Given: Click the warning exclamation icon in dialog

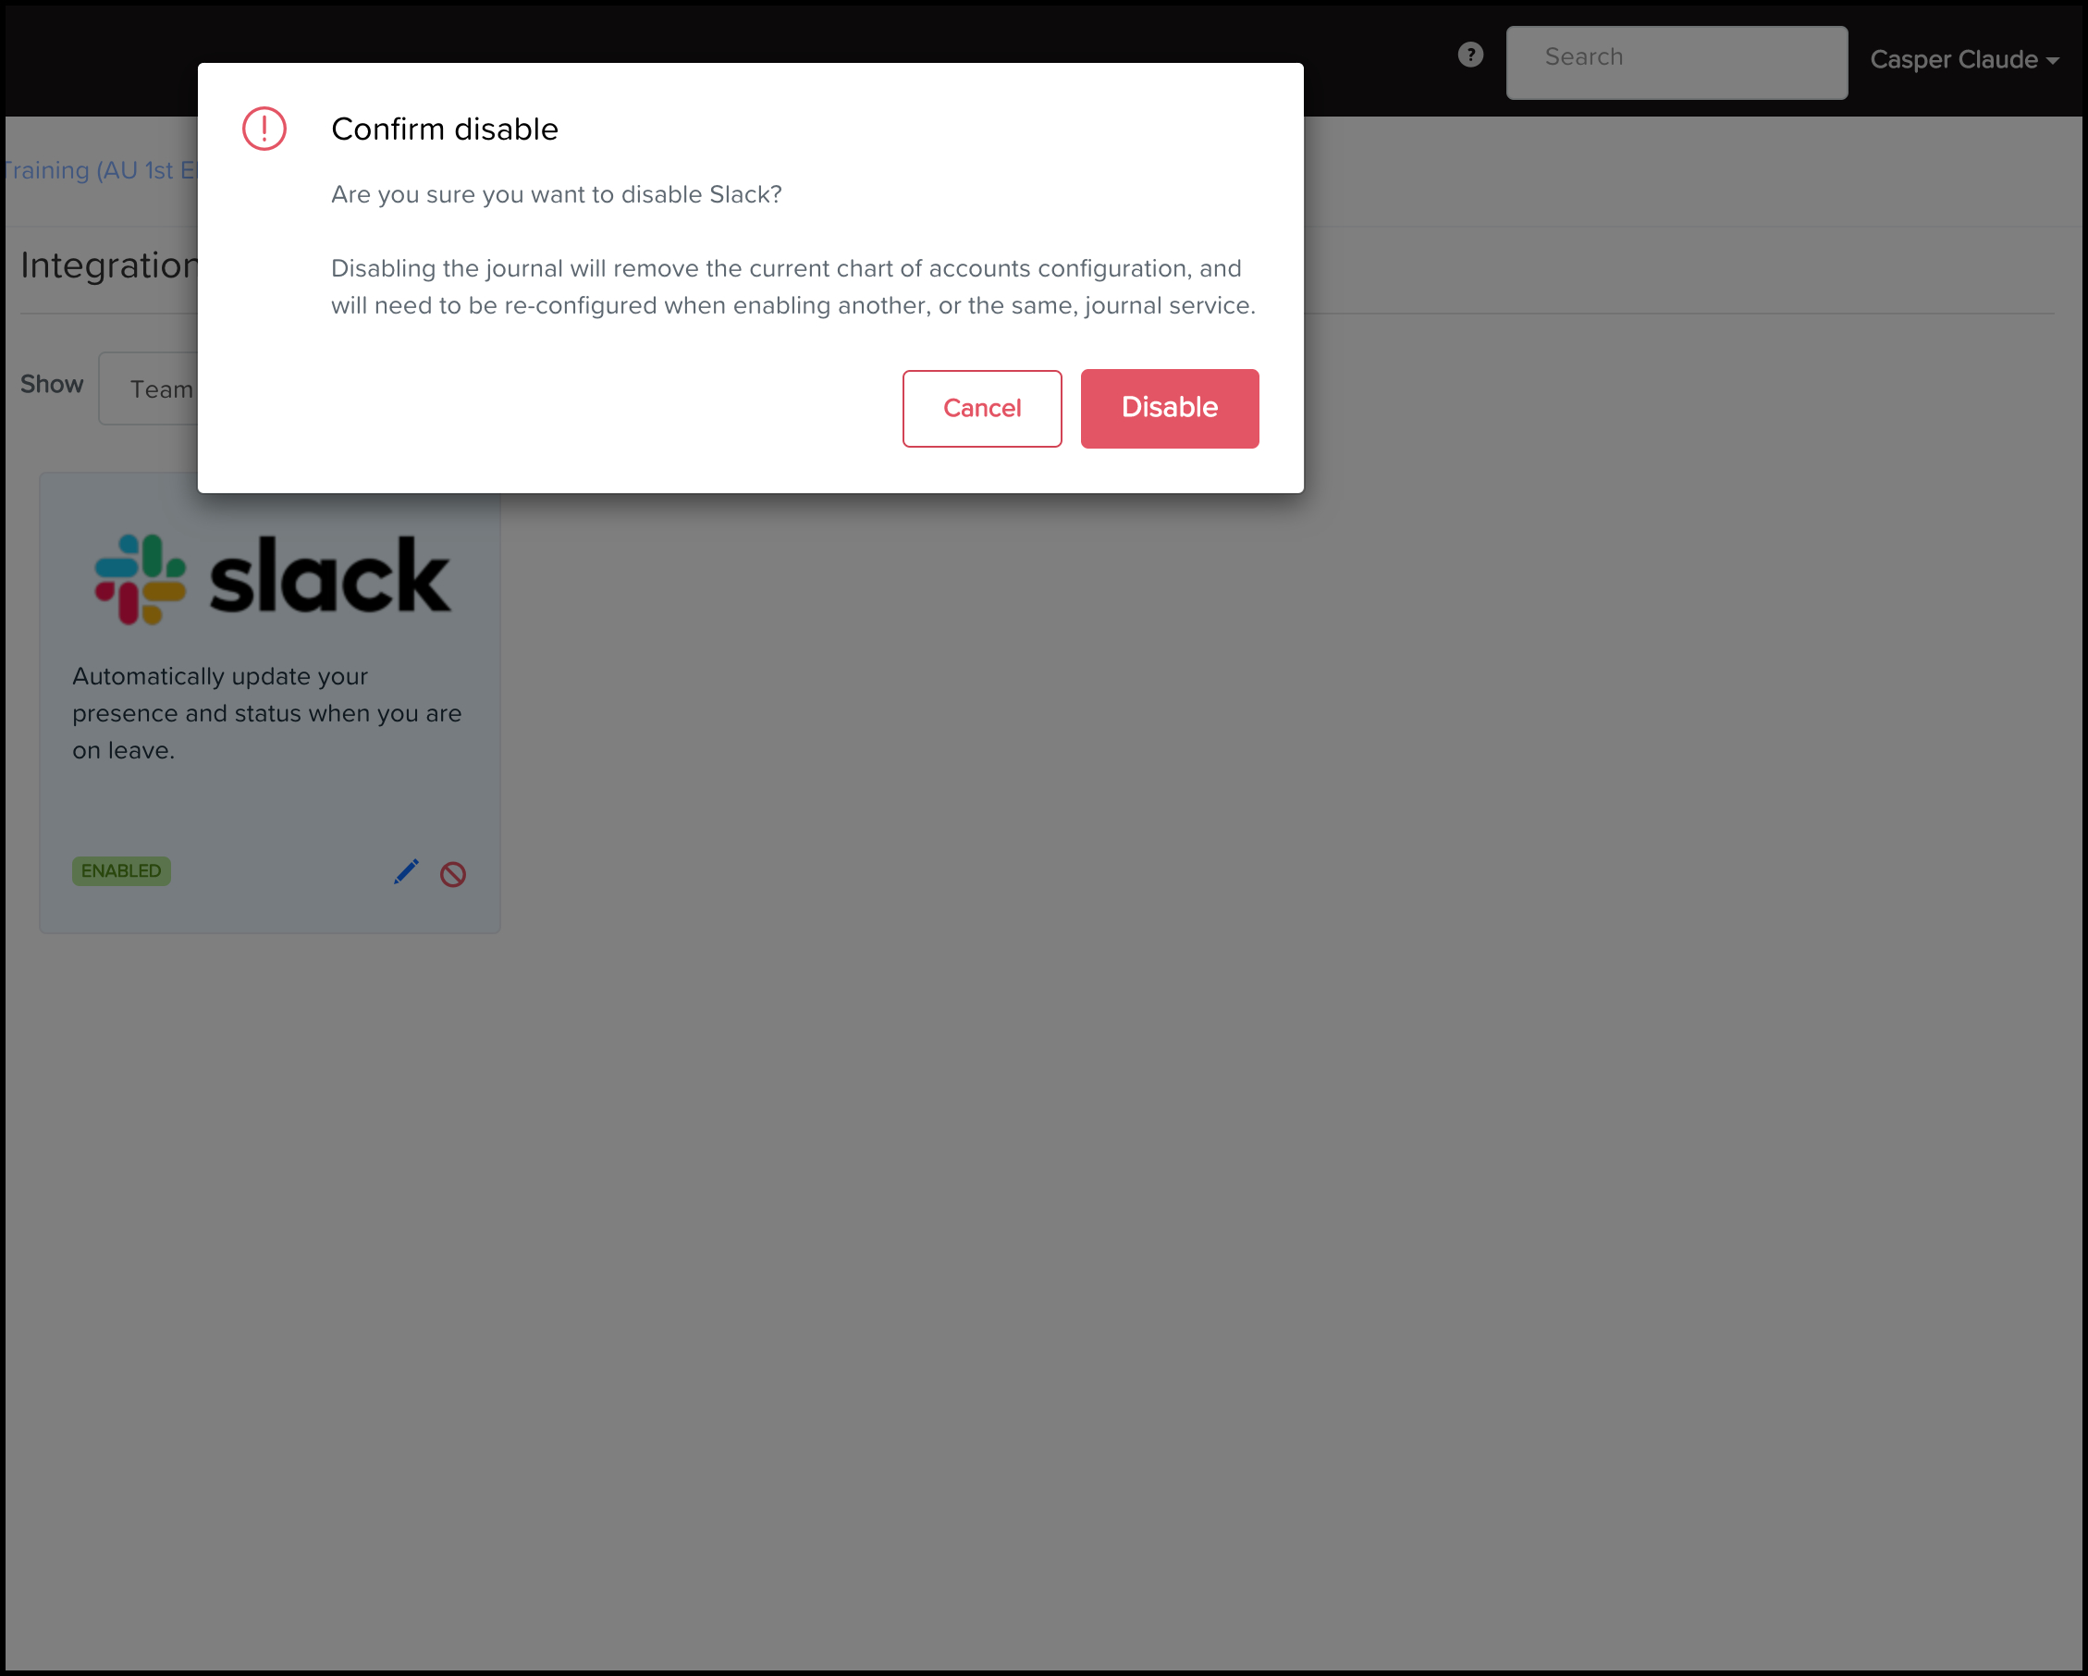Looking at the screenshot, I should tap(264, 129).
